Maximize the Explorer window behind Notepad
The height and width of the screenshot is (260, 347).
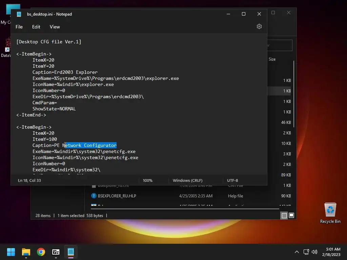click(x=273, y=13)
